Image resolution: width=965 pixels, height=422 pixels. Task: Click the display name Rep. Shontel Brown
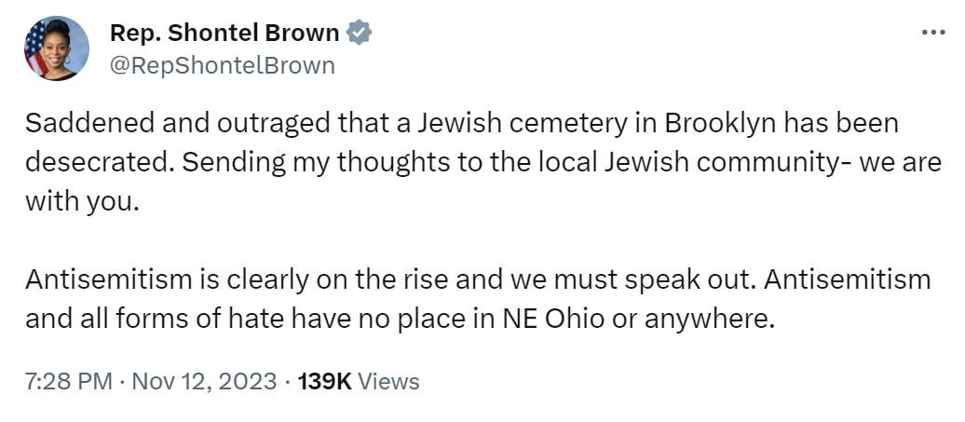pyautogui.click(x=224, y=34)
